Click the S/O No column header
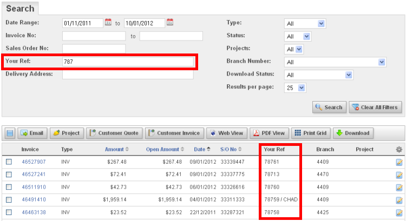This screenshot has height=221, width=406. click(x=228, y=149)
